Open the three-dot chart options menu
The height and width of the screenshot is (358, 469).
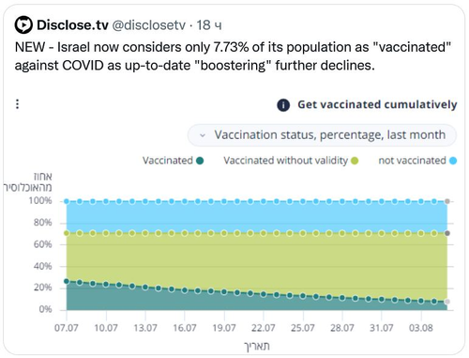coord(18,104)
